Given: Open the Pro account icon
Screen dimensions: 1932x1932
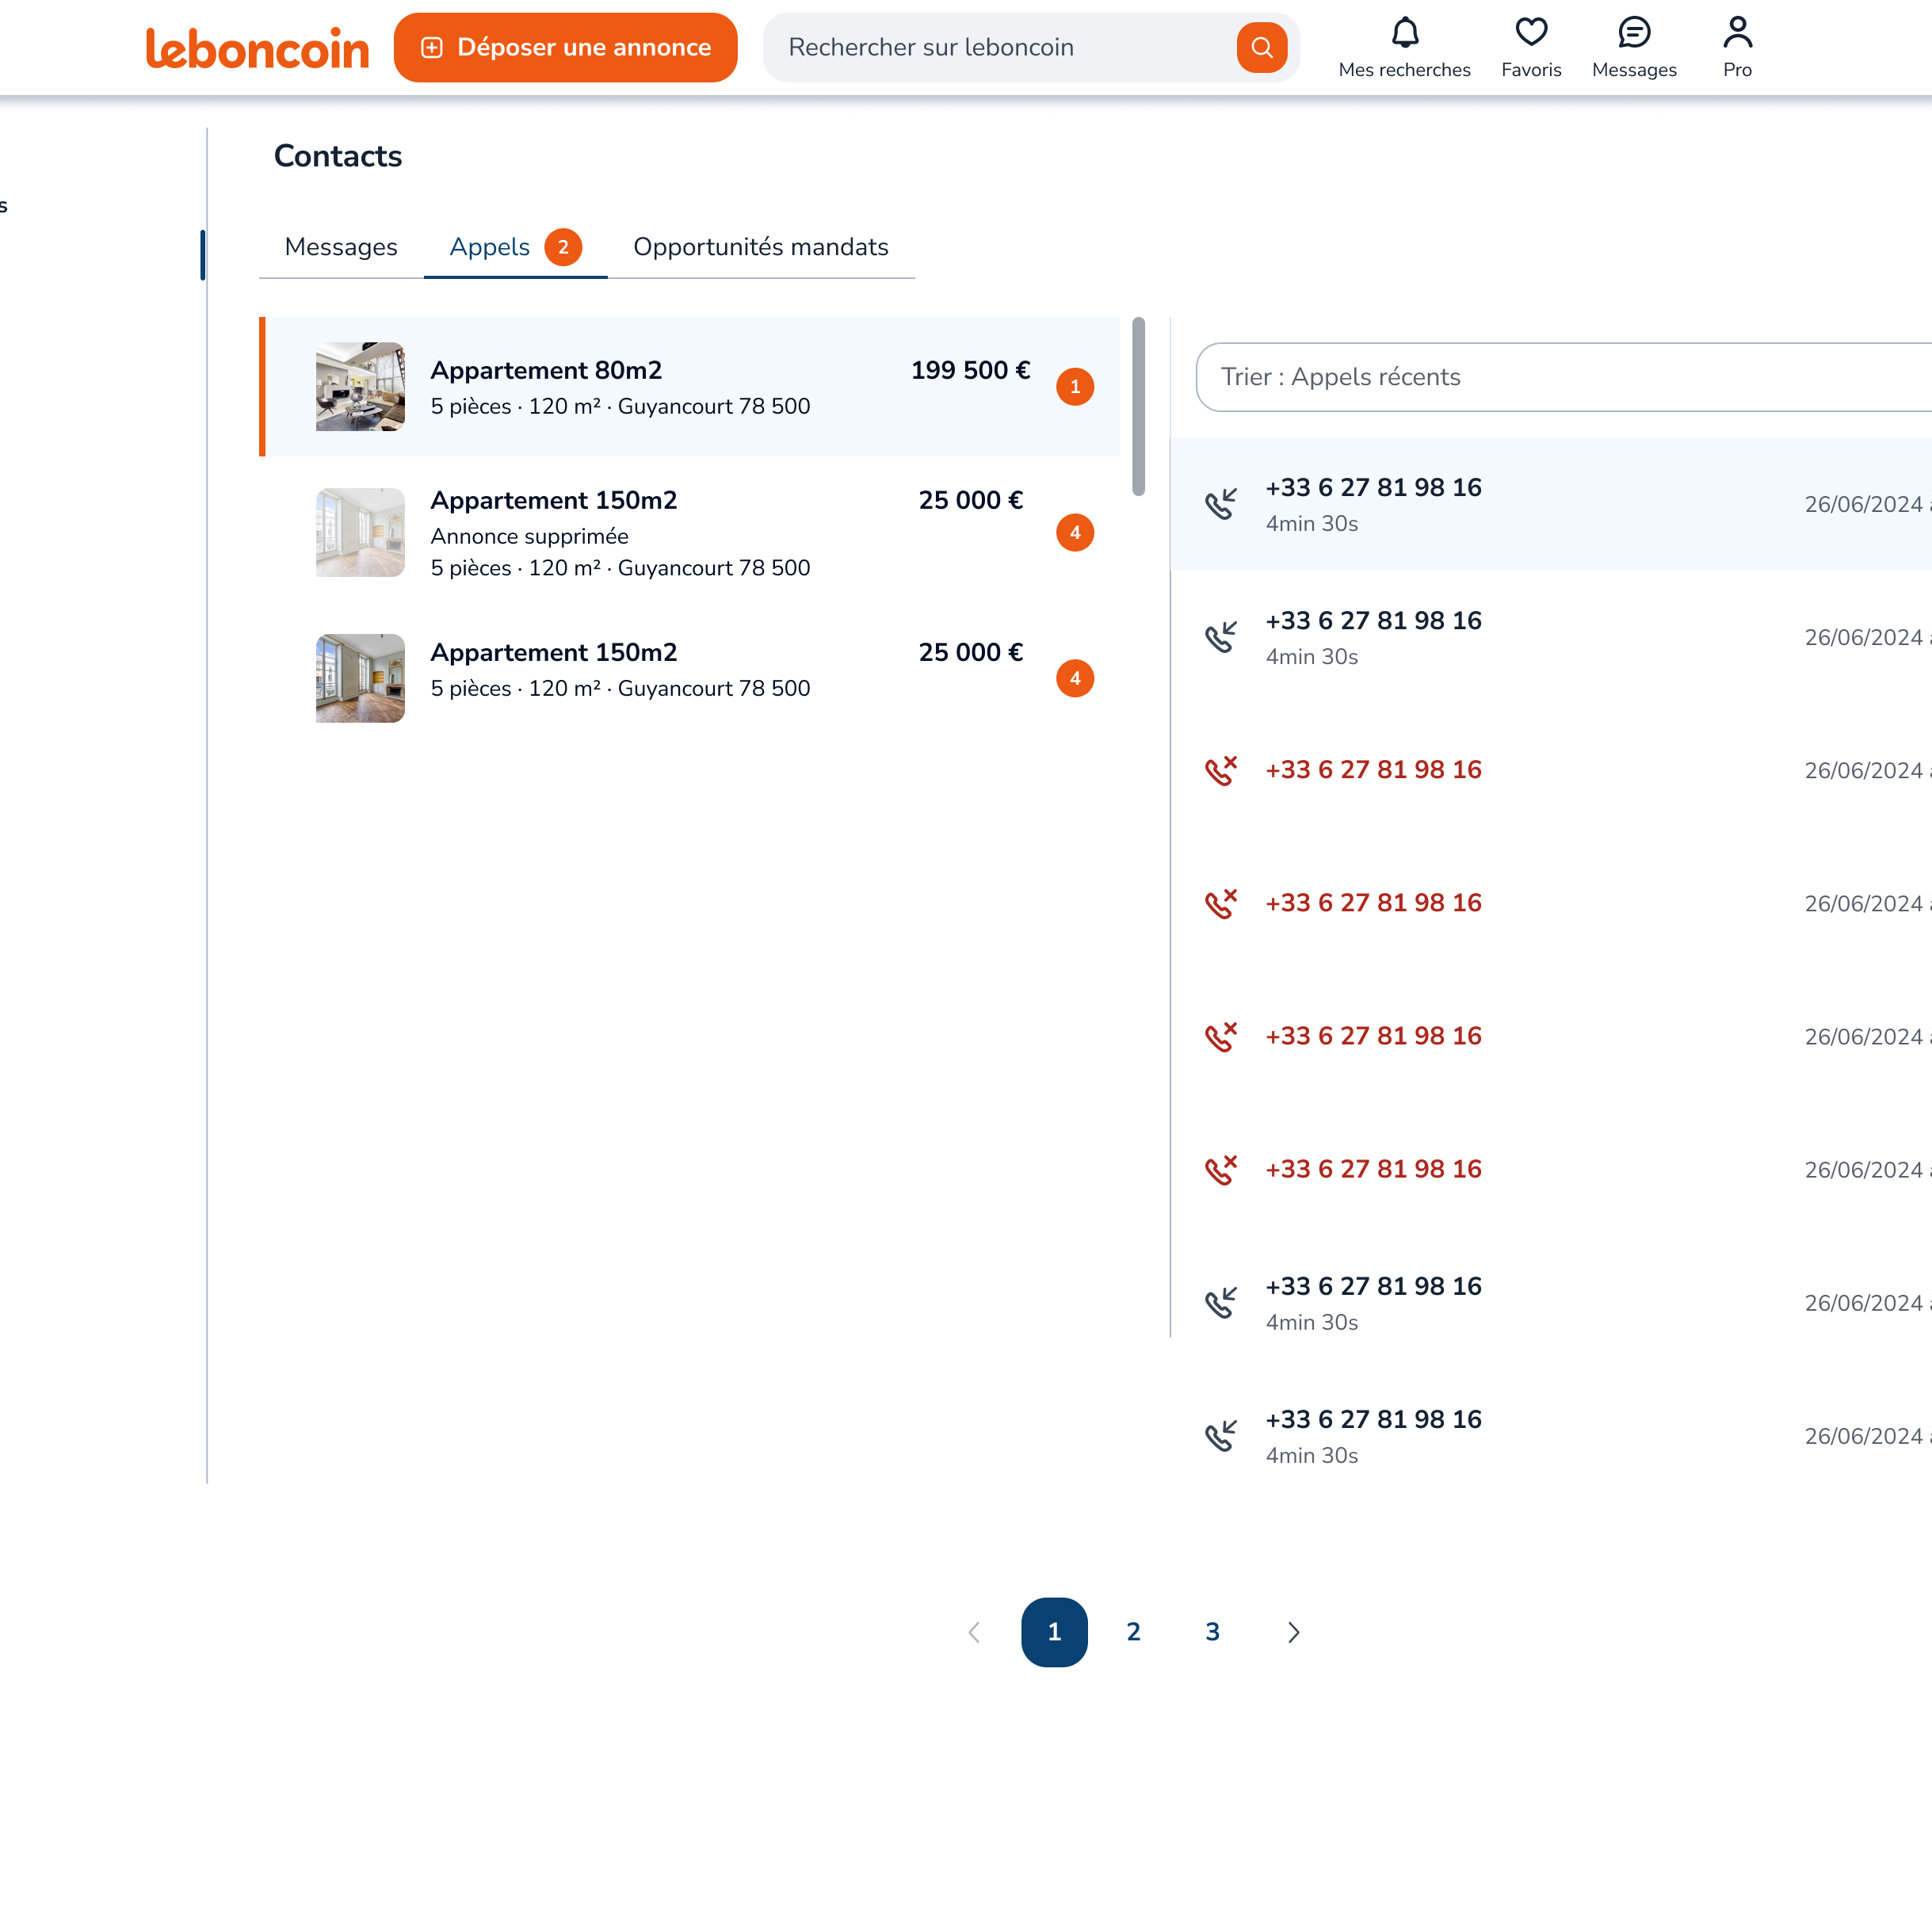Looking at the screenshot, I should (x=1737, y=33).
